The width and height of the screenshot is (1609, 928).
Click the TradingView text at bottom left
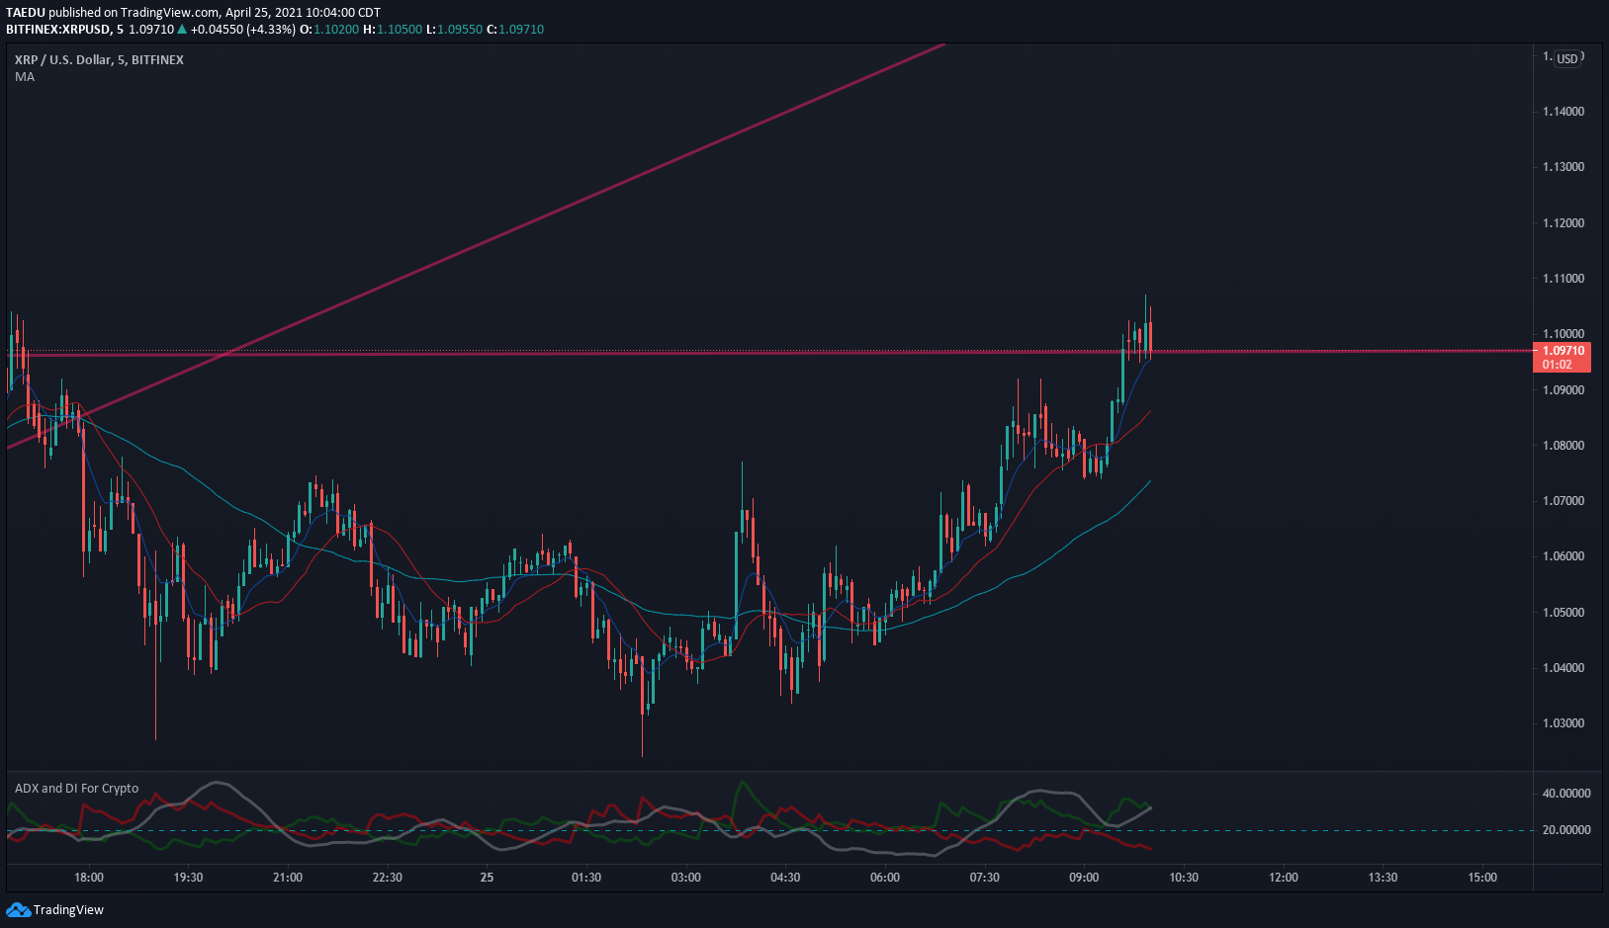[x=68, y=910]
